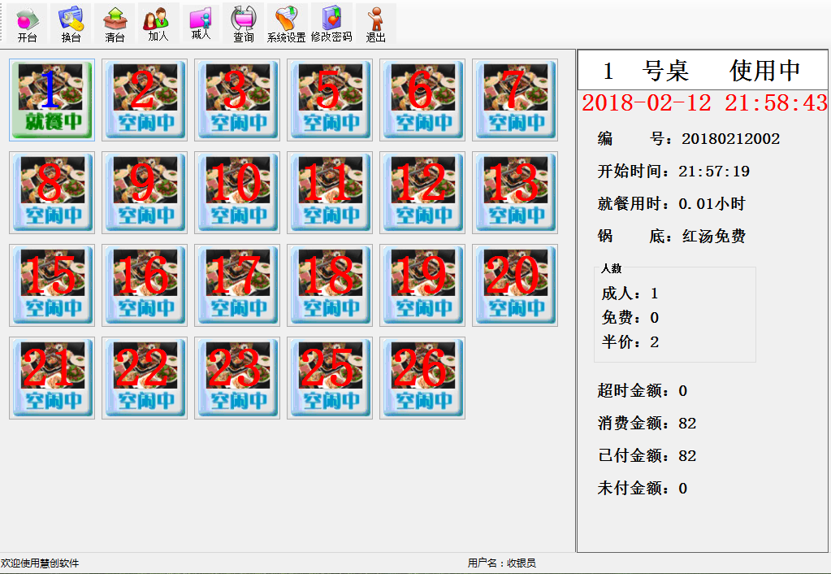
Task: Click the 退出 (exit) icon
Action: pos(376,24)
